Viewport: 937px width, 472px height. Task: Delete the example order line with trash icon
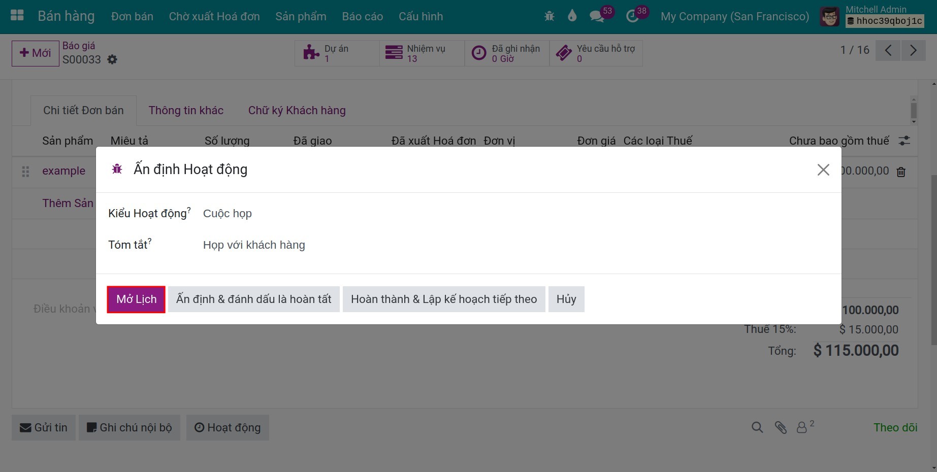coord(901,172)
